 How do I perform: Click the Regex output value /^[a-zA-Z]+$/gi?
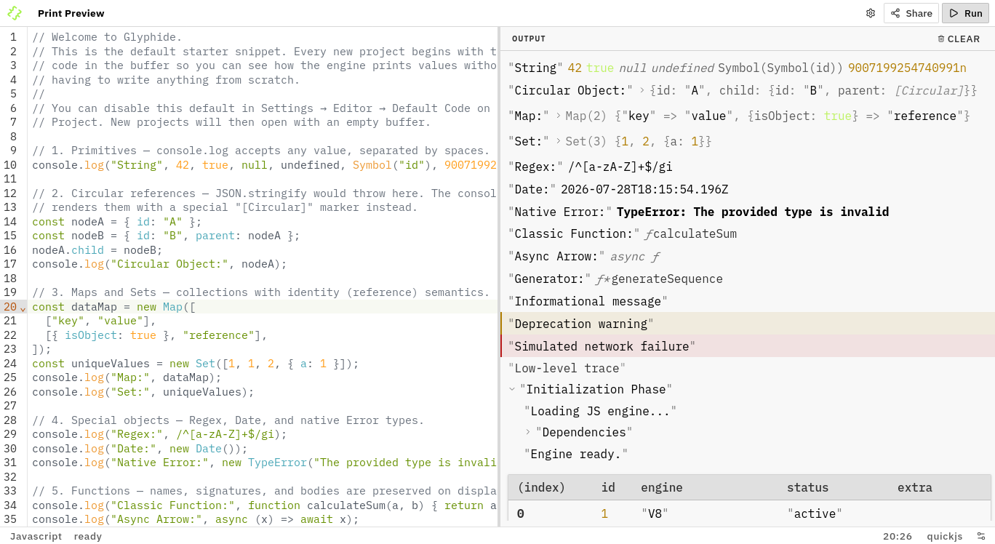(x=620, y=167)
